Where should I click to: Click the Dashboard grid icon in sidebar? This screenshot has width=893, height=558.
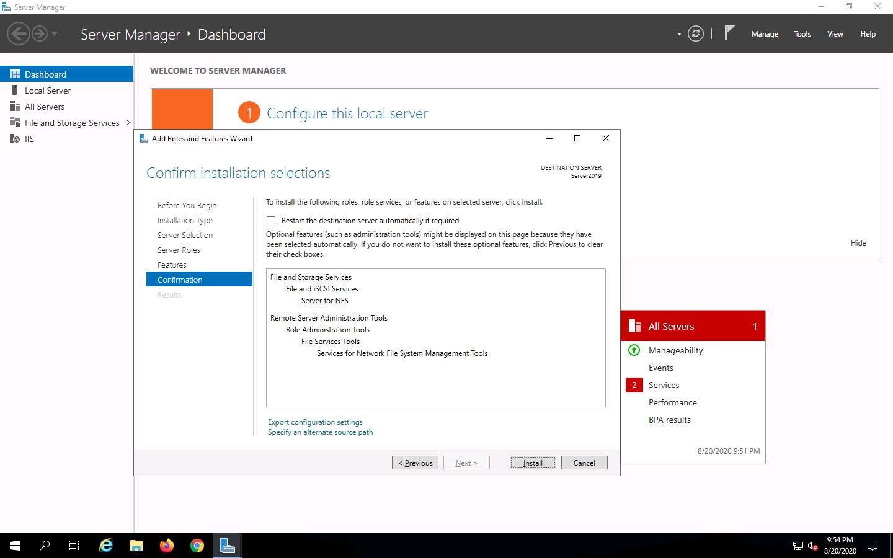(x=15, y=74)
